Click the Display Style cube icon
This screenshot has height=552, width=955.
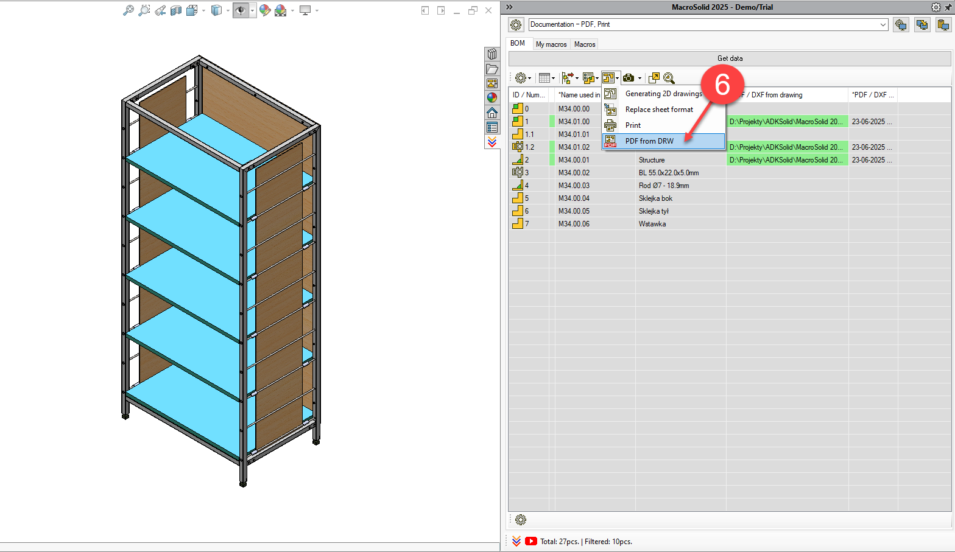click(216, 10)
